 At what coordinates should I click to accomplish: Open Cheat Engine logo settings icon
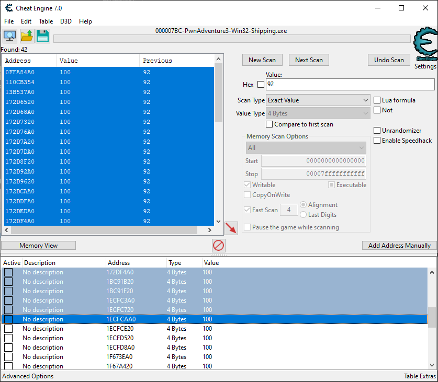[425, 44]
